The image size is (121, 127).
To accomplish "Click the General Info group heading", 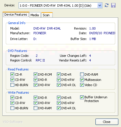I will click(17, 23).
